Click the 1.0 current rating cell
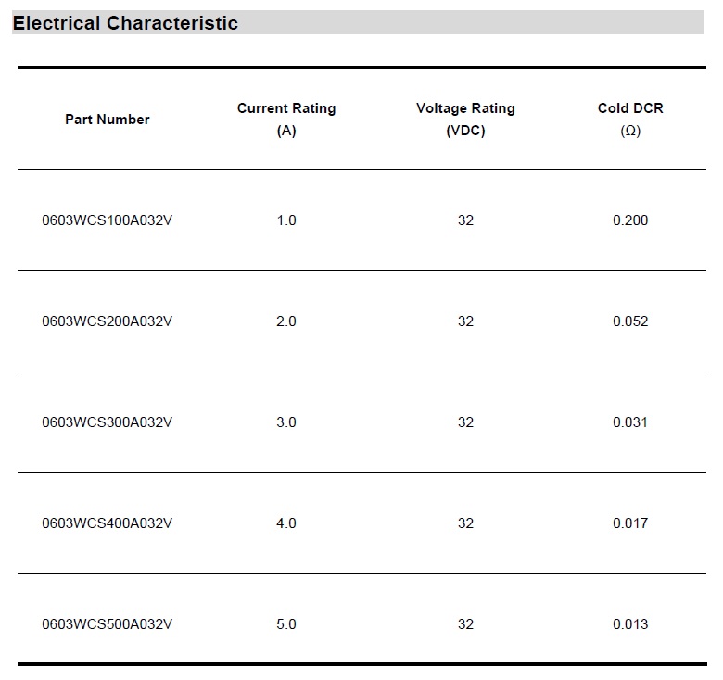 pyautogui.click(x=286, y=220)
